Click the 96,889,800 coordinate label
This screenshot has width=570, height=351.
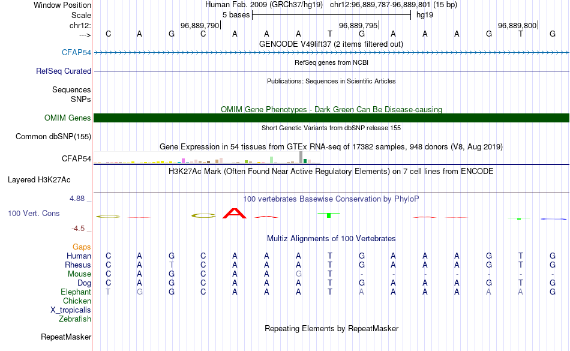click(x=517, y=25)
